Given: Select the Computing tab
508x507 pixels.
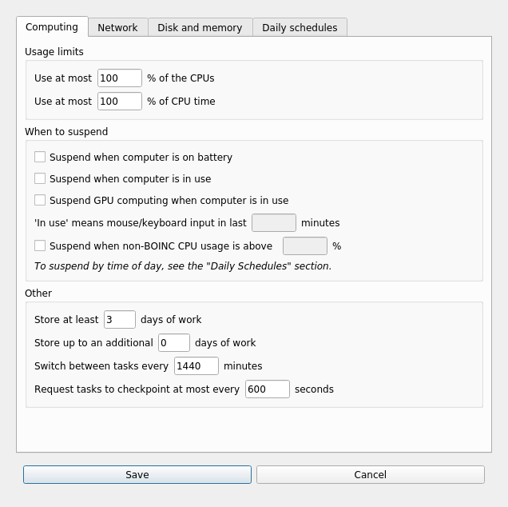Looking at the screenshot, I should [x=52, y=26].
